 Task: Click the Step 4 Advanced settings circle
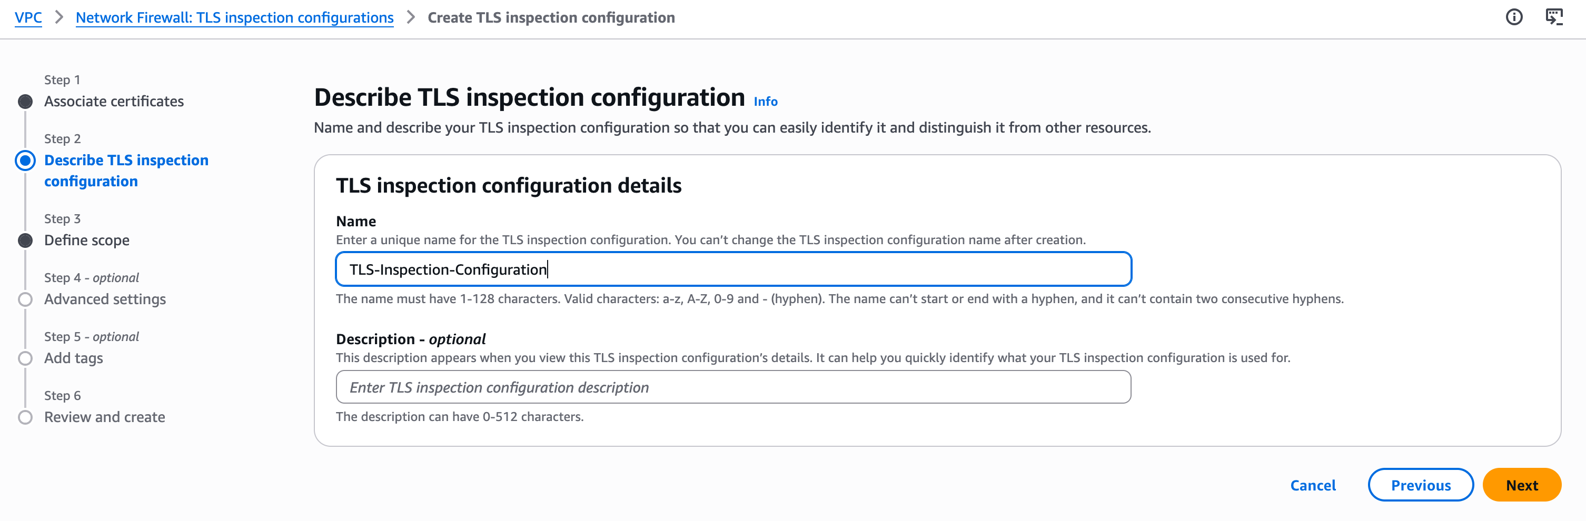(x=25, y=299)
